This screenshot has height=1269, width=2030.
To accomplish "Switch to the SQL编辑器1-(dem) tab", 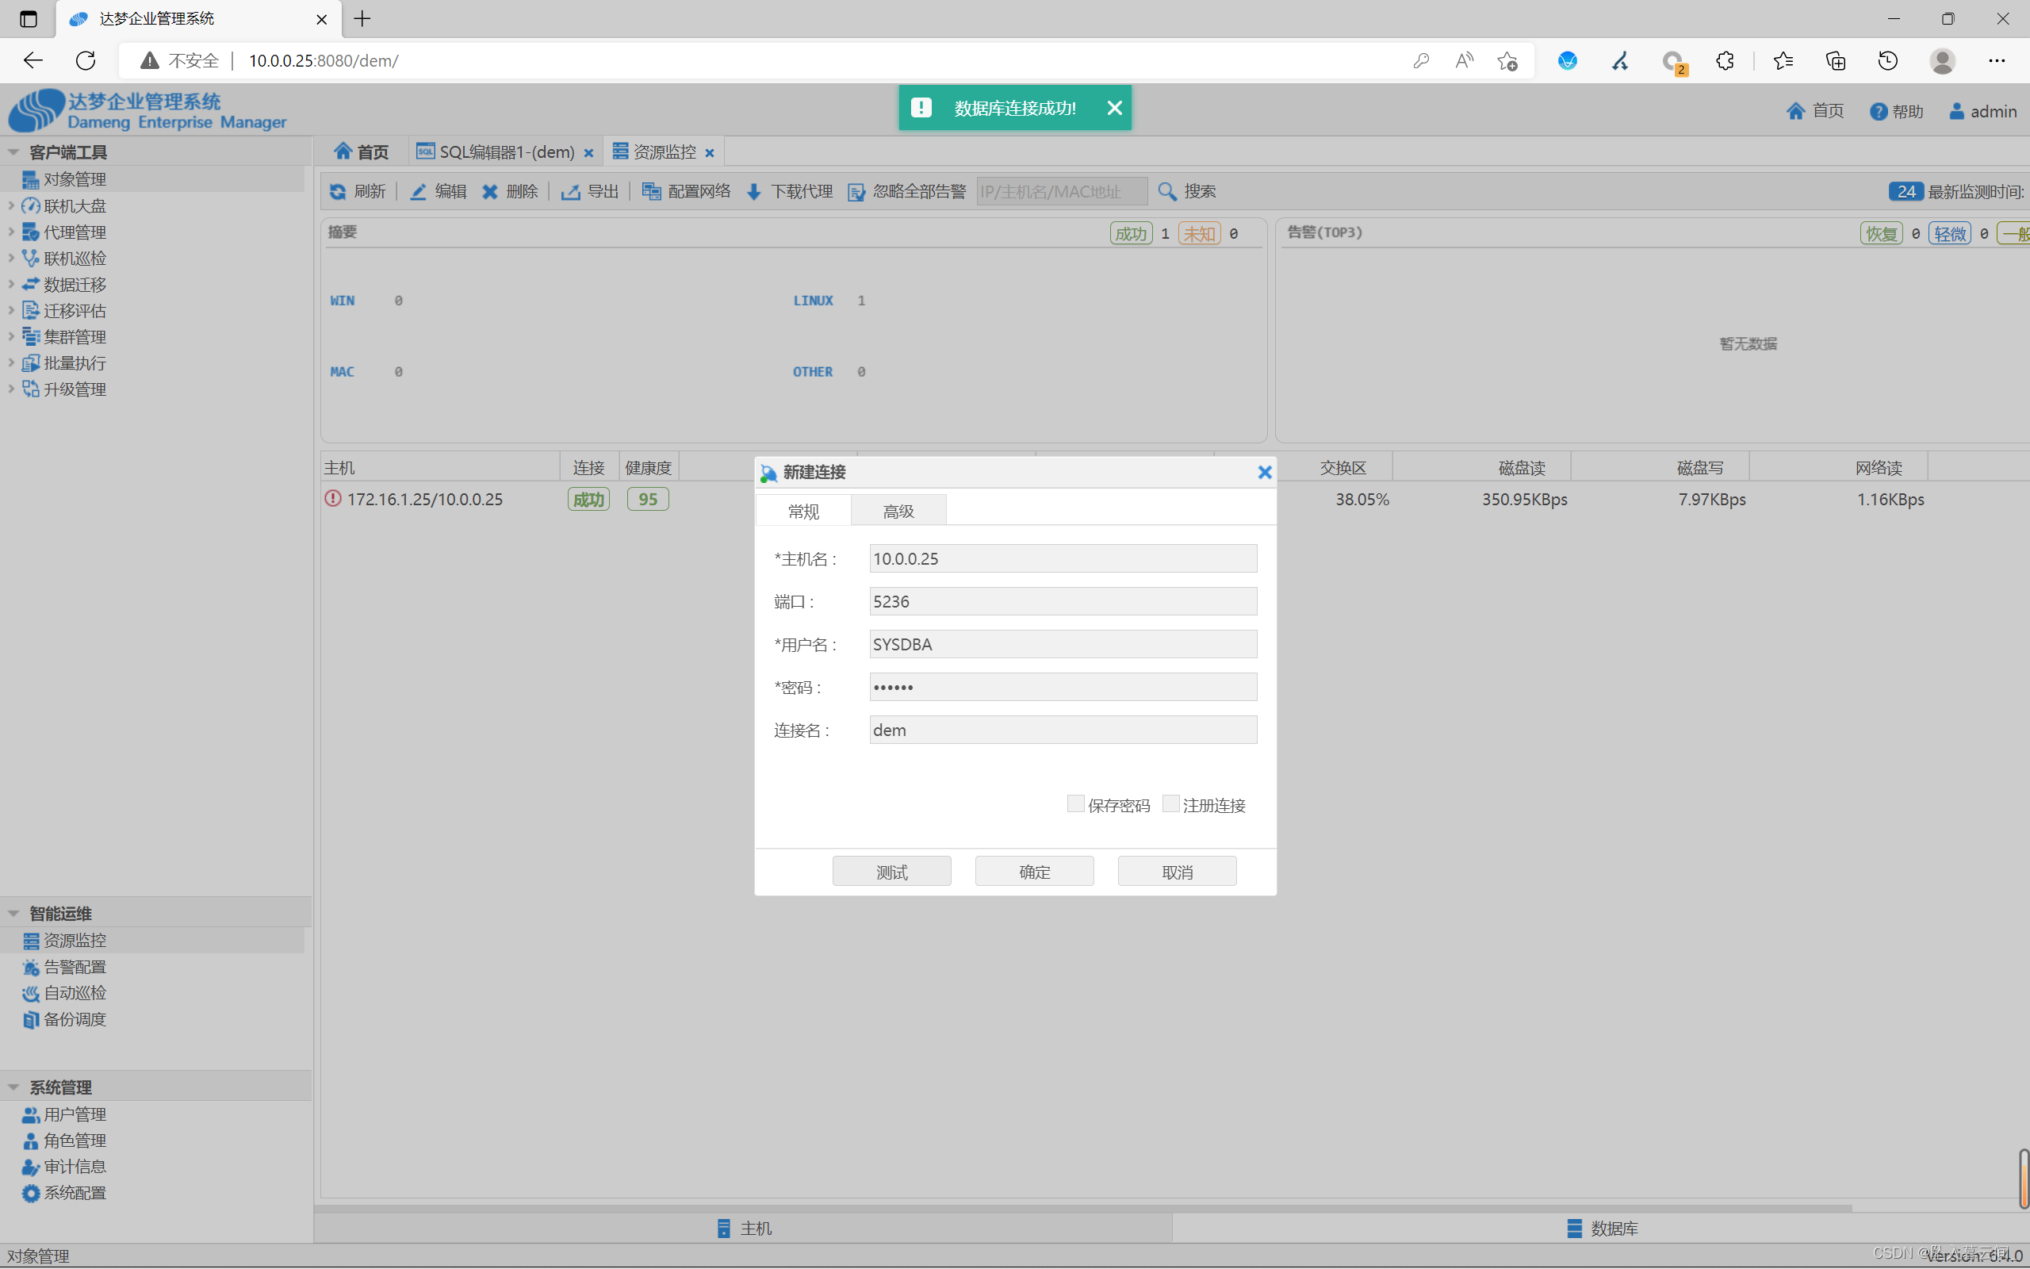I will pos(506,152).
